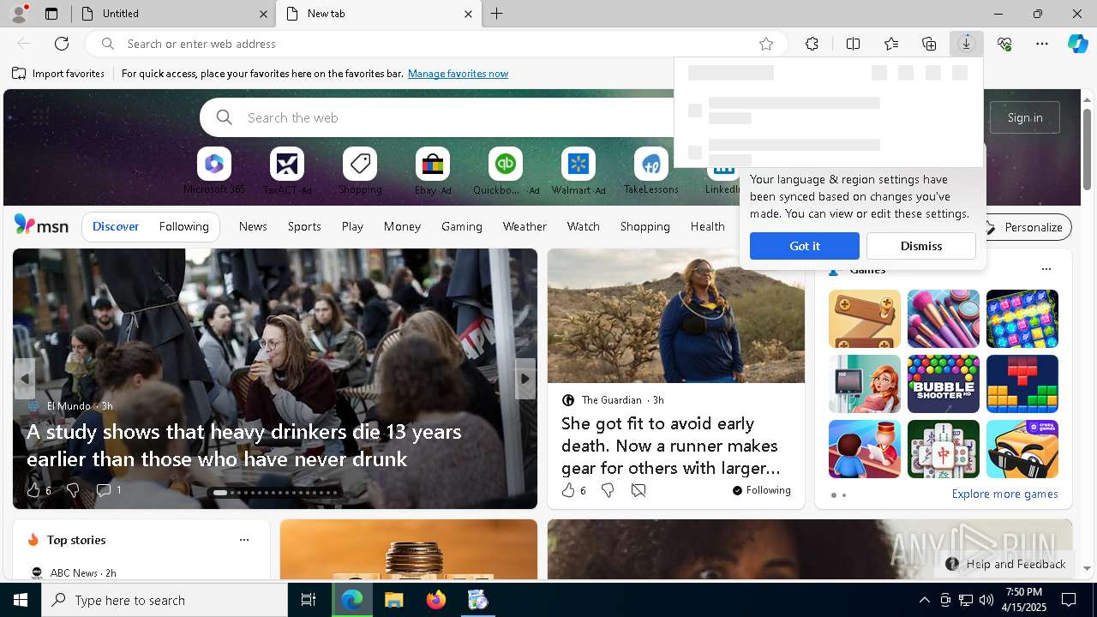Launch the Copilot sidebar
Image resolution: width=1097 pixels, height=617 pixels.
(1077, 44)
